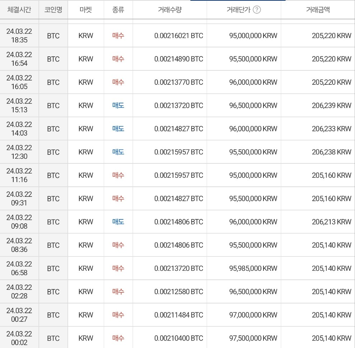Select quantity 0.00213720 BTC in 15:13 row

click(x=179, y=105)
